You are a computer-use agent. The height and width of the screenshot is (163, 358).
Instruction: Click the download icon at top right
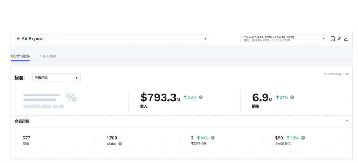click(346, 39)
